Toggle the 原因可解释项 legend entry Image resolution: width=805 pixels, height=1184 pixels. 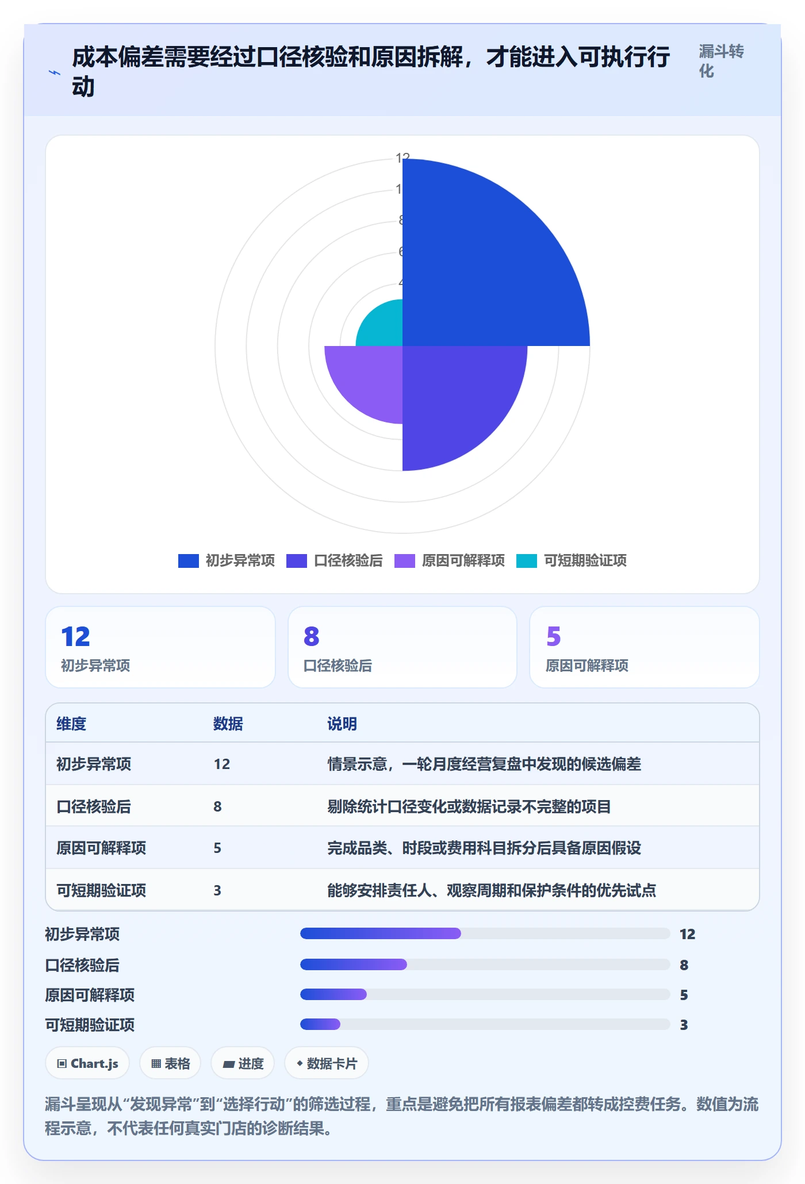pyautogui.click(x=450, y=560)
